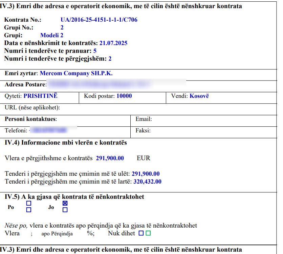Check the lower checkbox under Jo

[x=65, y=210]
